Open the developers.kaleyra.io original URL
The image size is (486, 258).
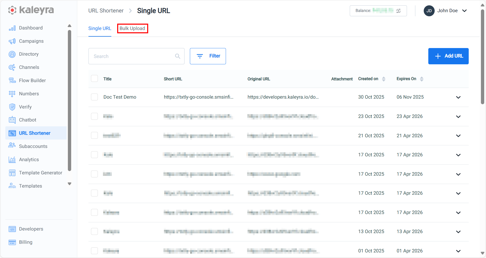283,97
